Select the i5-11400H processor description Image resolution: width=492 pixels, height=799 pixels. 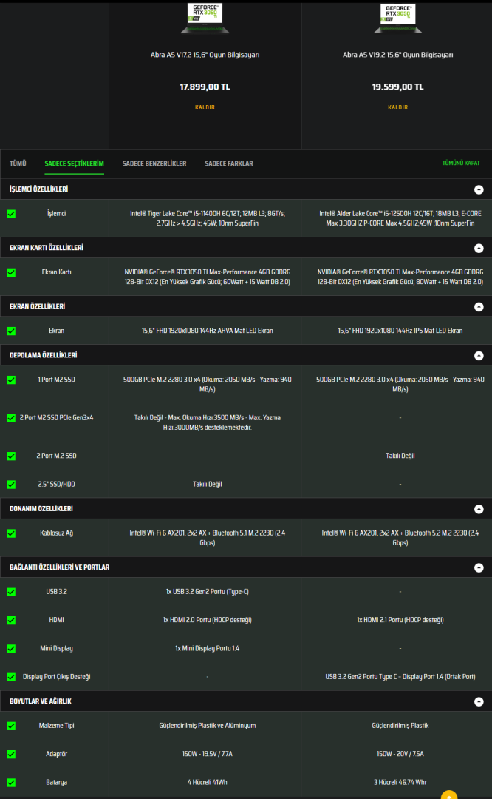(x=208, y=218)
